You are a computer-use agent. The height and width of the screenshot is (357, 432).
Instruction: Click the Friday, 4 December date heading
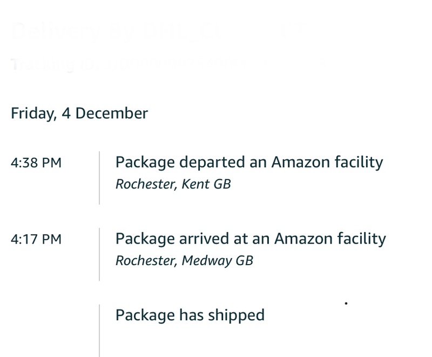click(79, 113)
